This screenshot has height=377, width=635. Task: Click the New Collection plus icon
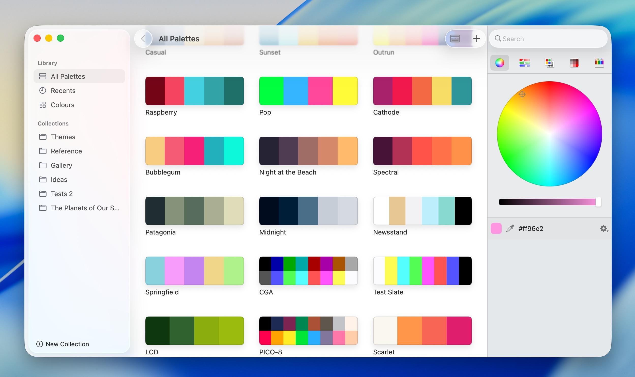click(40, 344)
